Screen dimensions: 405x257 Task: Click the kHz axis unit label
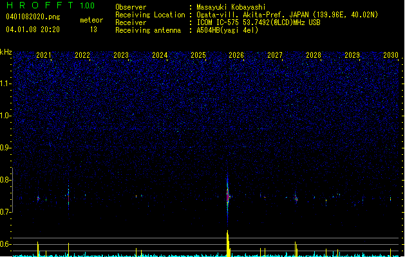pyautogui.click(x=6, y=52)
